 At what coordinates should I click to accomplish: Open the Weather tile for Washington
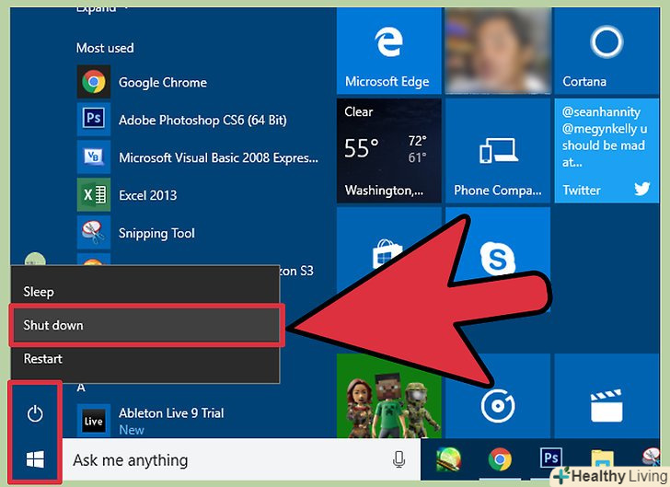pos(387,151)
